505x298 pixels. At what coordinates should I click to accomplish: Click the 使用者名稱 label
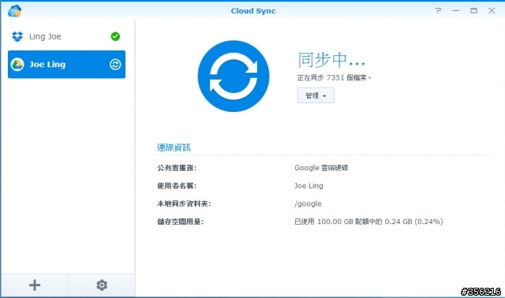(177, 186)
